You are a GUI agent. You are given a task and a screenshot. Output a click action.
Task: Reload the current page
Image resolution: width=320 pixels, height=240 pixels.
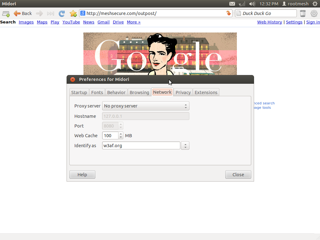pyautogui.click(x=62, y=14)
